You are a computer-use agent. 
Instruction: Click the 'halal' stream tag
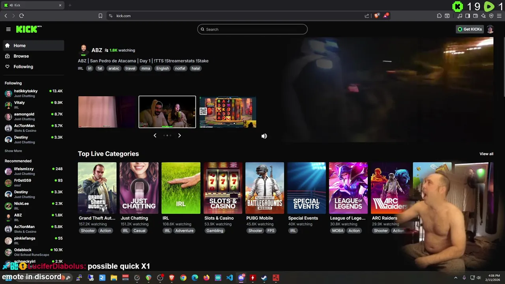click(196, 68)
